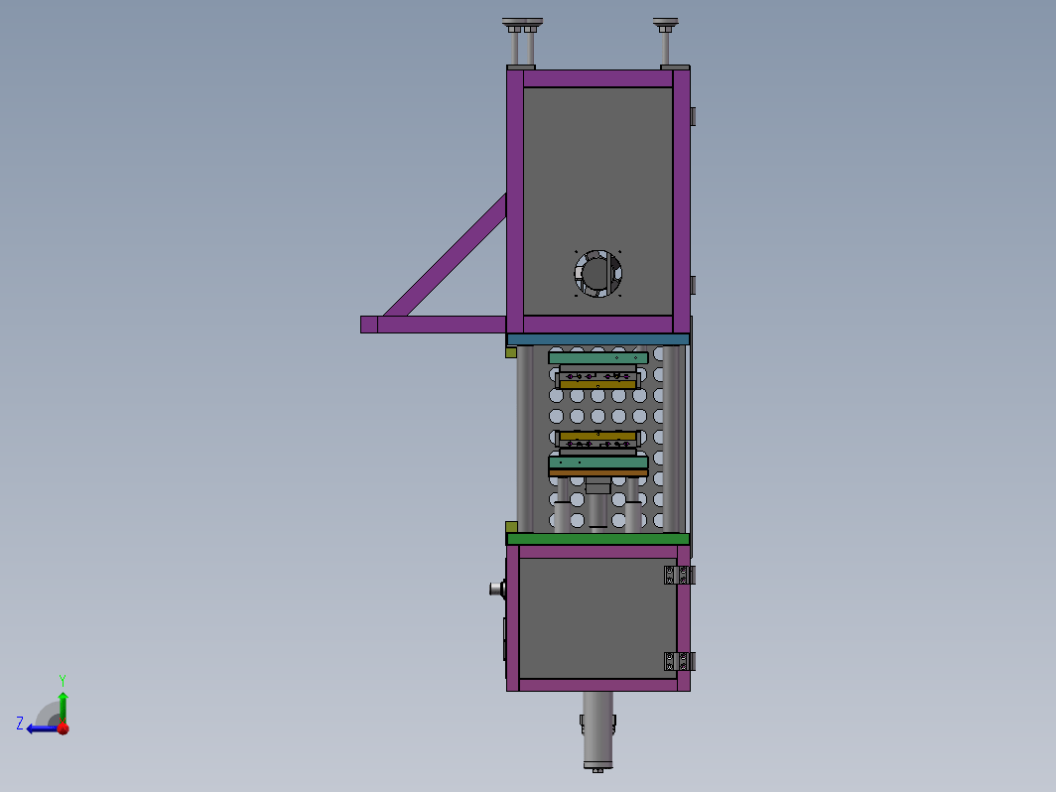Screen dimensions: 1056x792
Task: Select the top purple frame beam
Action: [x=598, y=78]
